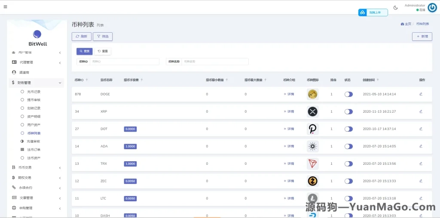Screen dimensions: 440x218
Task: Focus the 币种名称 search input
Action: click(x=215, y=61)
